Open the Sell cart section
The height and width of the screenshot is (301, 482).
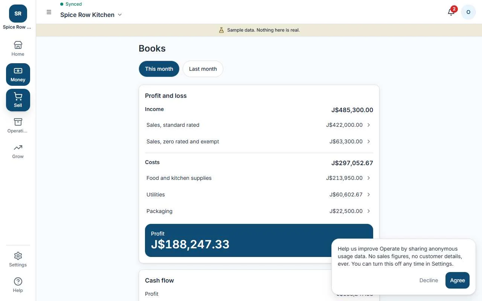(x=18, y=100)
